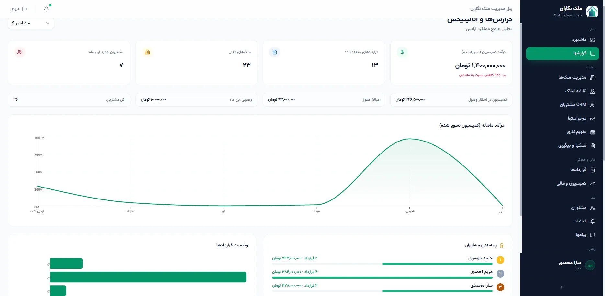Open the ۶ ماه اخیر period dropdown
Image resolution: width=605 pixels, height=296 pixels.
31,23
